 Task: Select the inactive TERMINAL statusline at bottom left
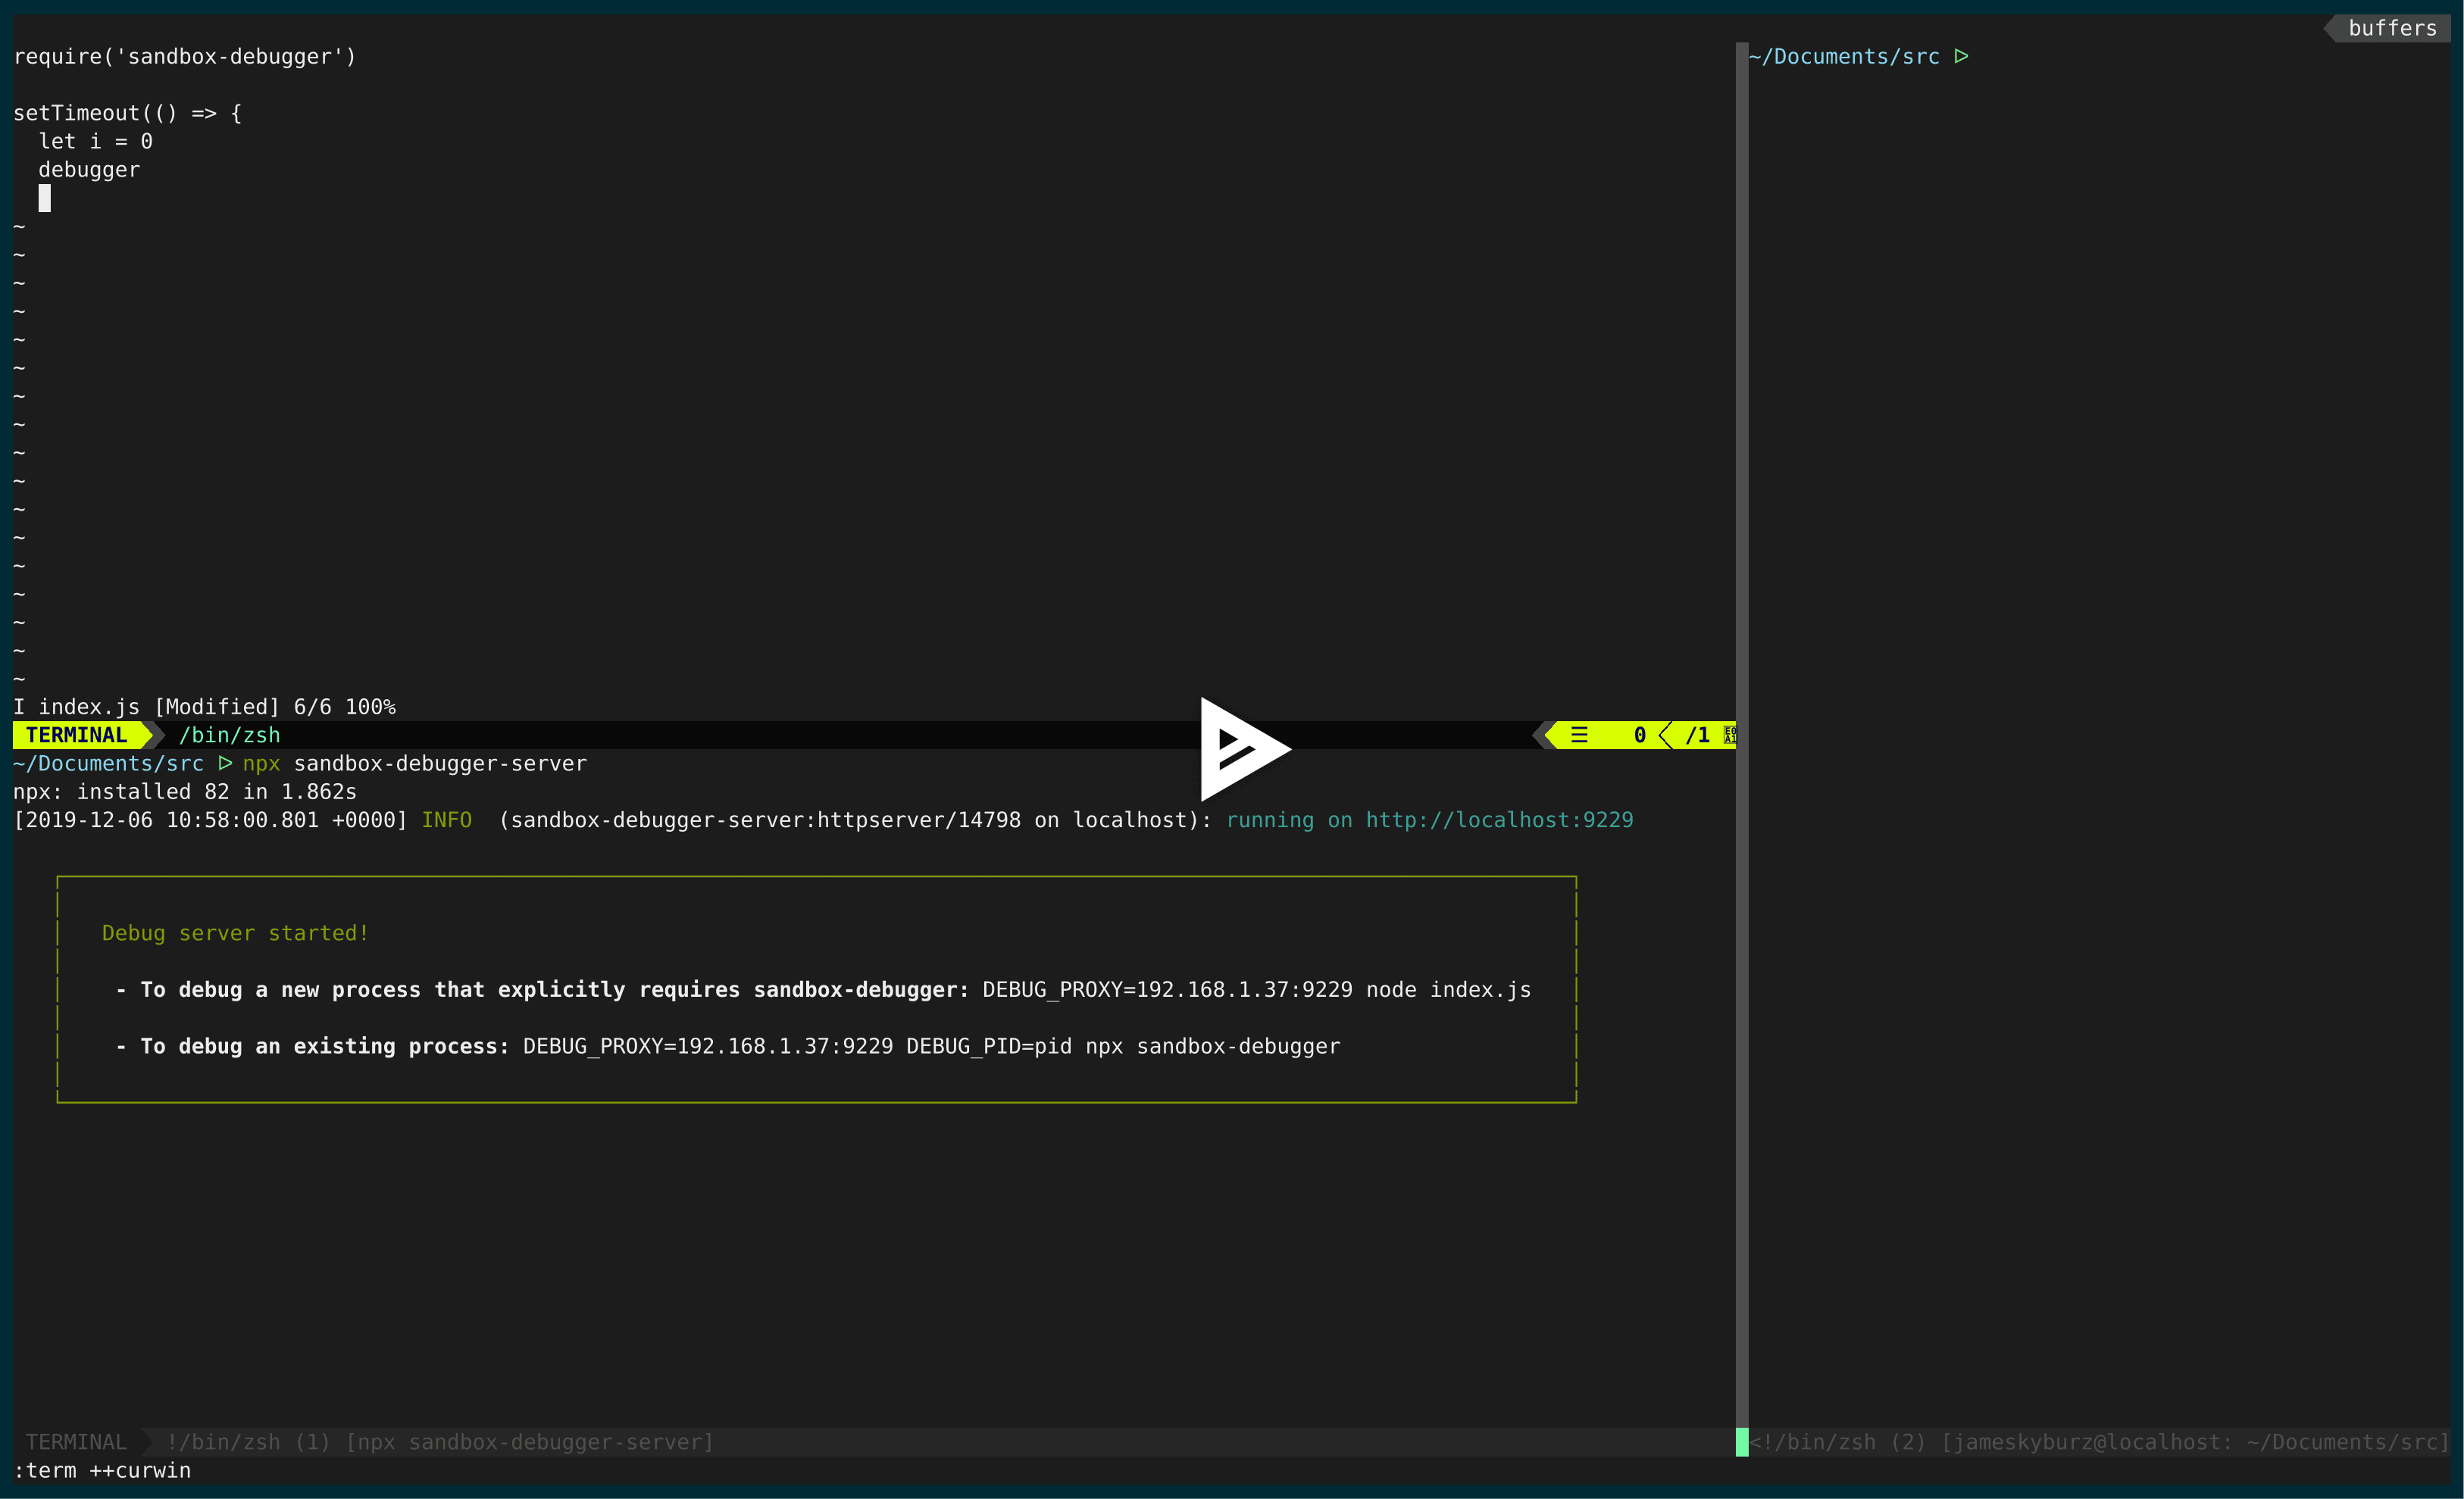click(76, 1442)
